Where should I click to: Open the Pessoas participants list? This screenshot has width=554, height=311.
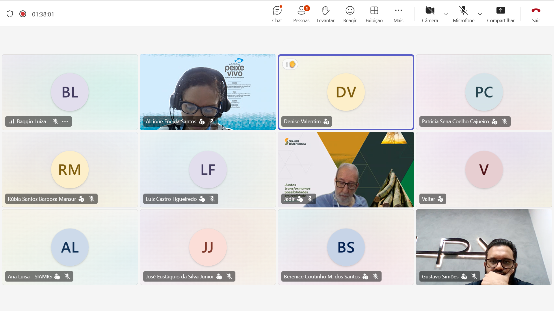(x=301, y=14)
